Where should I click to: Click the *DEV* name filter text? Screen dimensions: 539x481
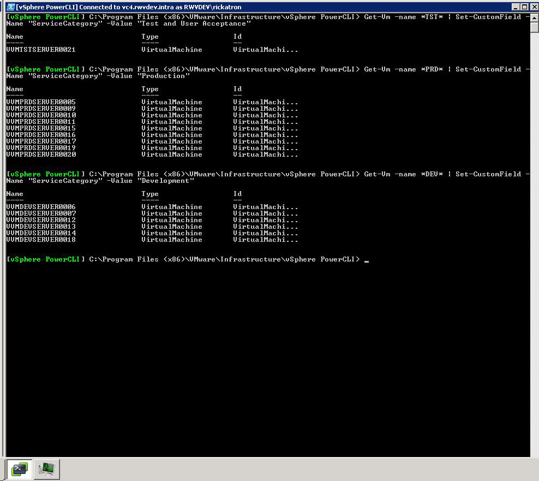(x=432, y=174)
